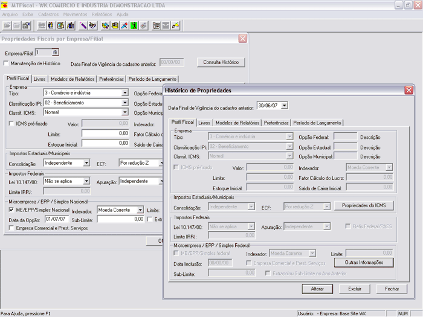Click the lookup icon in Empresa/Filial field

point(55,53)
